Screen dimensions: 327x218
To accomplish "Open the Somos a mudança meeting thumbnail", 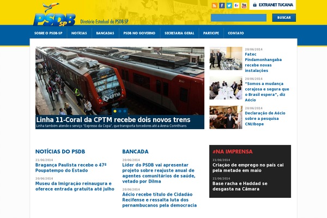I will tap(226, 88).
